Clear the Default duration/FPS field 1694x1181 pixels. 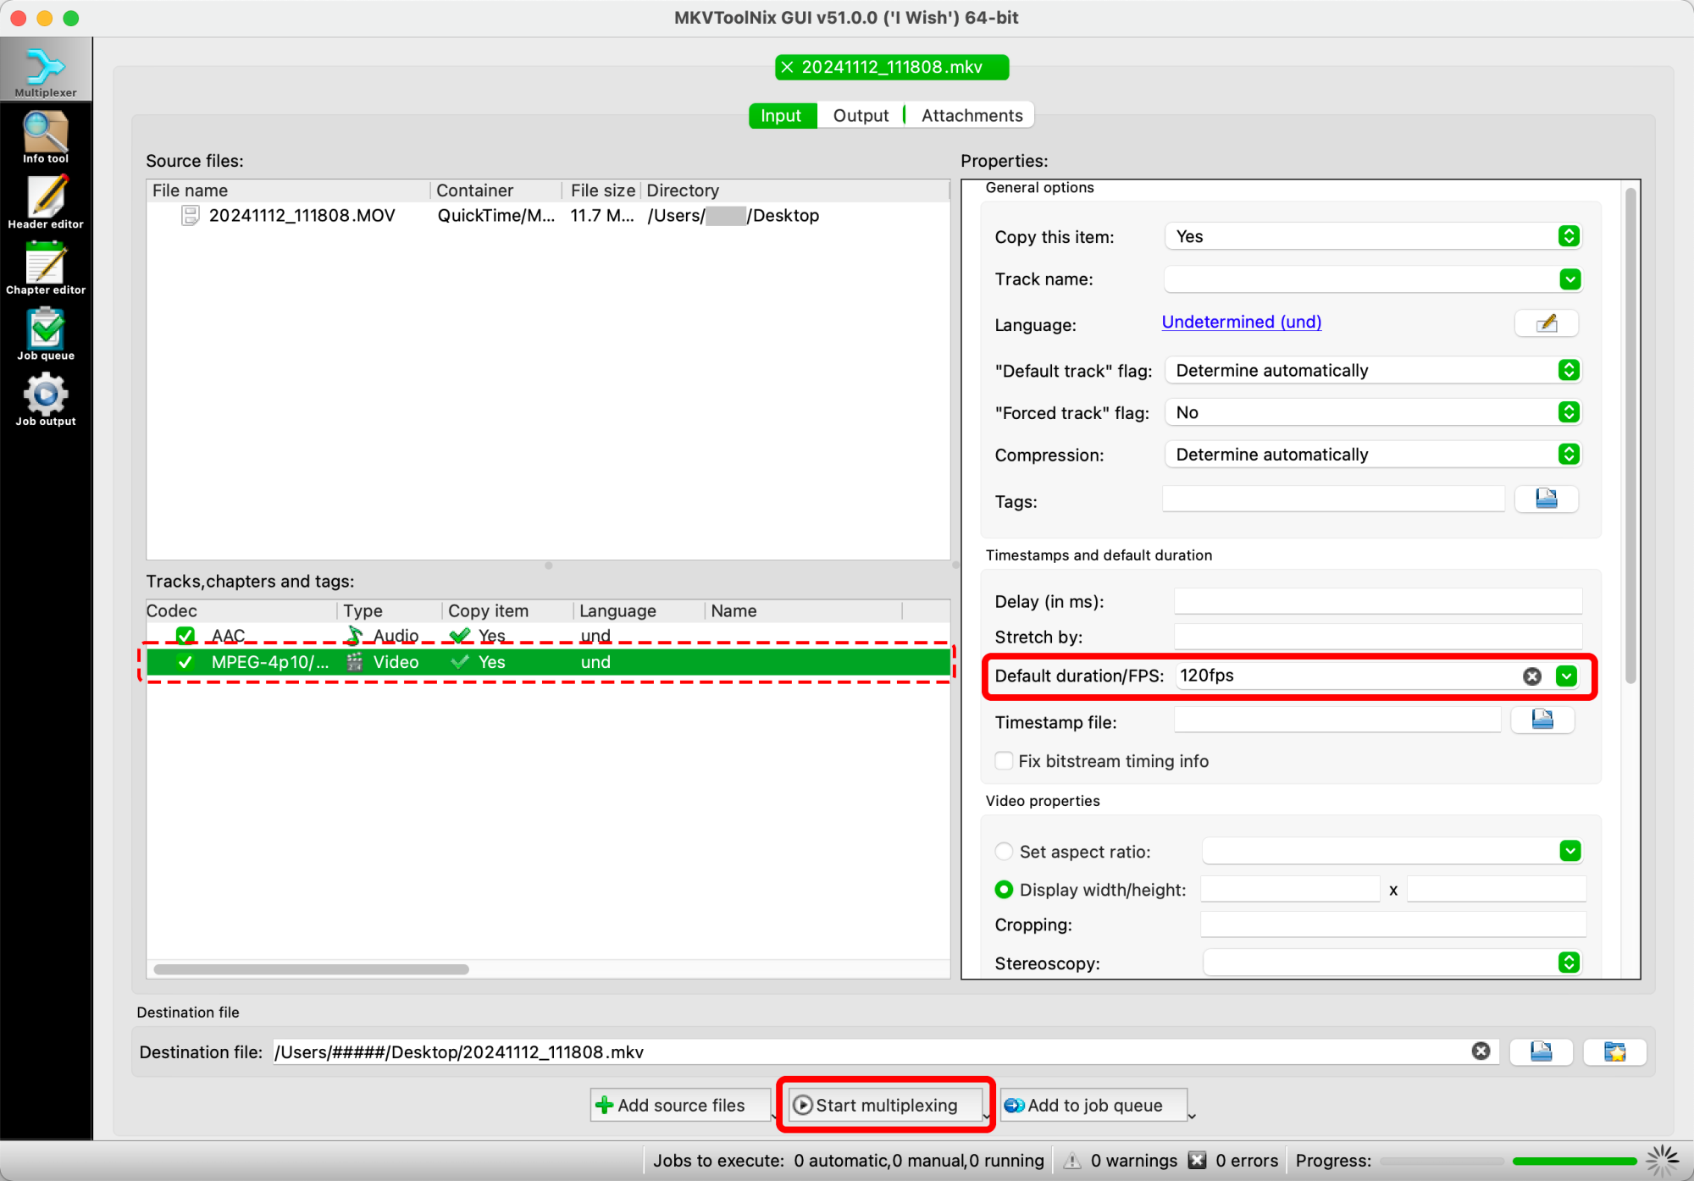pyautogui.click(x=1531, y=676)
